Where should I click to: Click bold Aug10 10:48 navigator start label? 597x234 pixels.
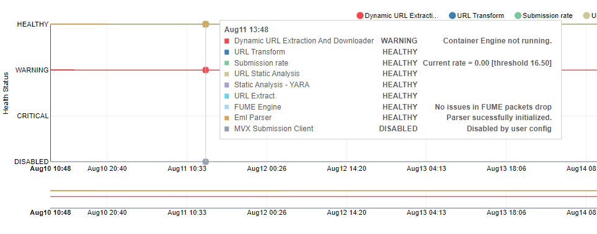[50, 213]
